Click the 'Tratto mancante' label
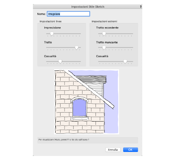The image size is (176, 158). click(107, 43)
